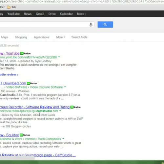Open the YouTube link in the black bar
164x164 pixels.
13,14
